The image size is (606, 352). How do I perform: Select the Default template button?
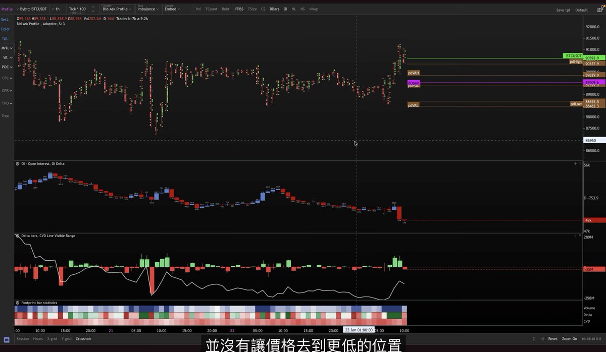581,10
